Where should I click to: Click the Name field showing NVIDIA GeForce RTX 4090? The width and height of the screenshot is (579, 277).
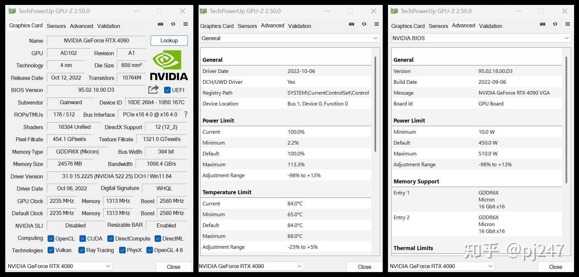[x=96, y=40]
